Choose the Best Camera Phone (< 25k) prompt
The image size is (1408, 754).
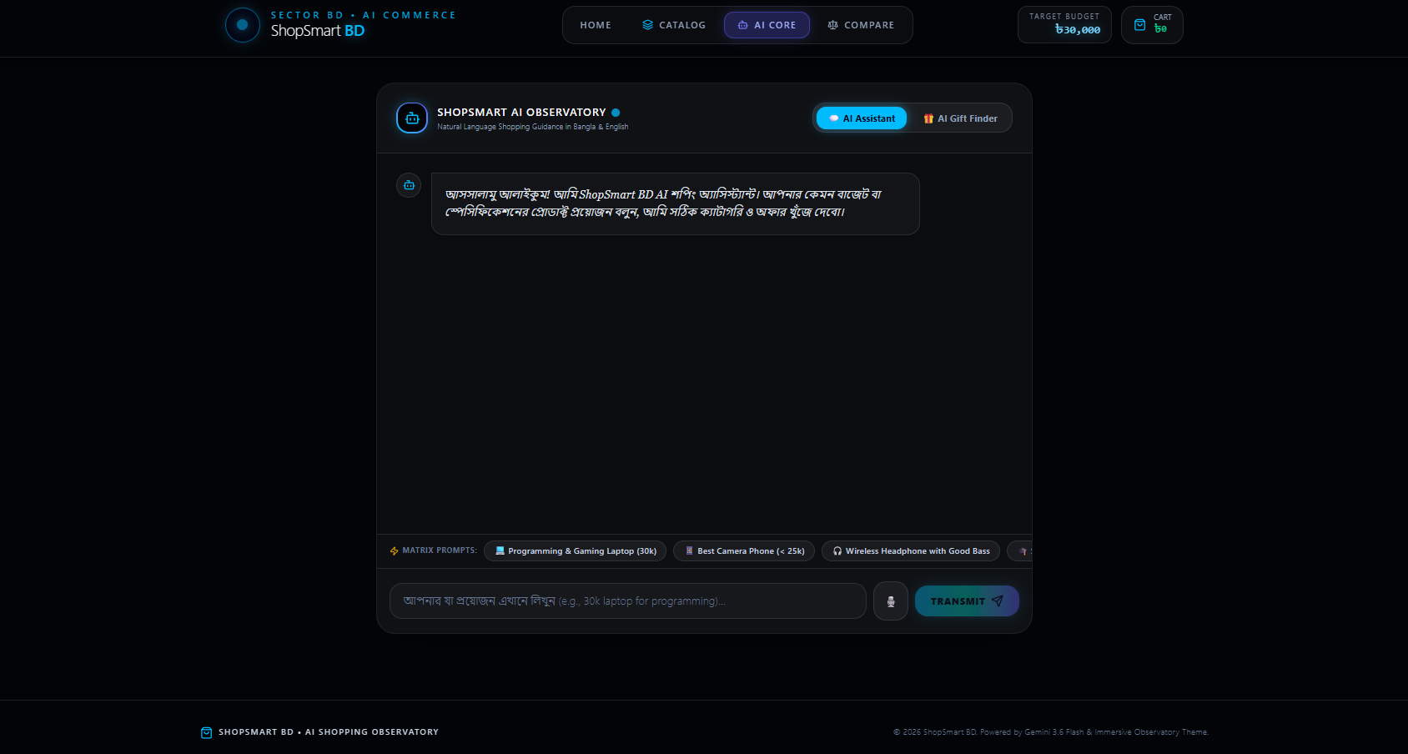coord(744,551)
